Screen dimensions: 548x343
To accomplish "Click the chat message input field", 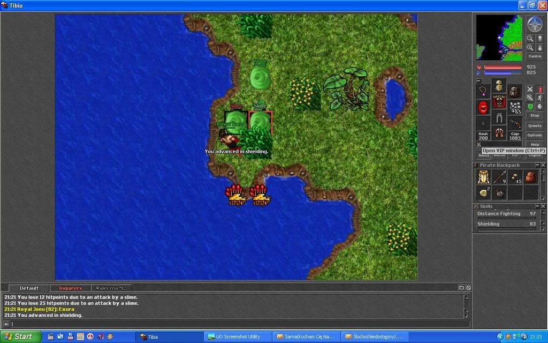I will 240,324.
